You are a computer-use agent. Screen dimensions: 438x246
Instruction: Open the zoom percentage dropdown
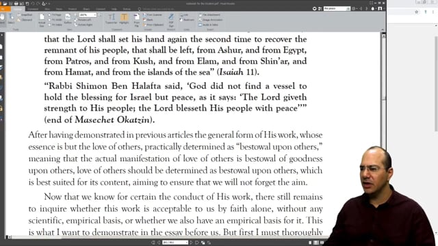(x=95, y=15)
